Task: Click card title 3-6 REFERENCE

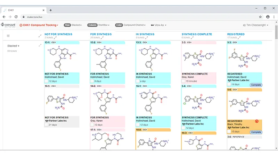Action: tap(236, 137)
